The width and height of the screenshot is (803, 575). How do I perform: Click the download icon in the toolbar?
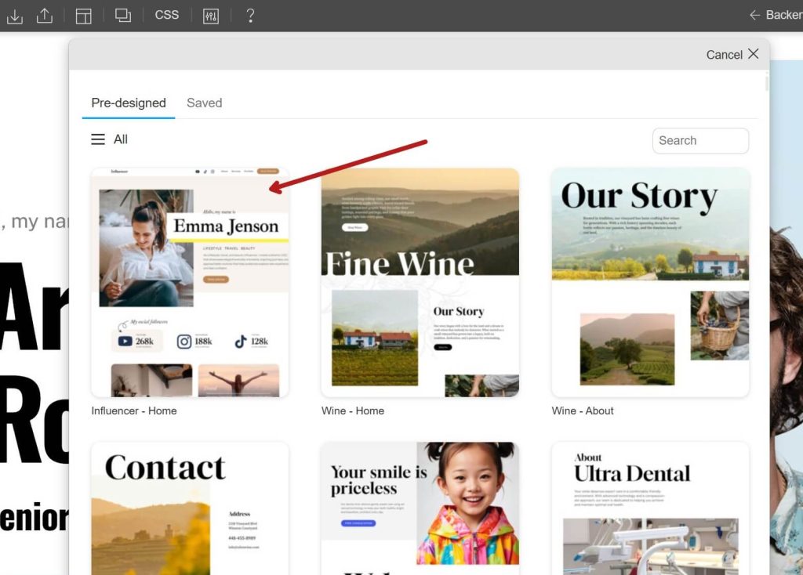tap(14, 15)
